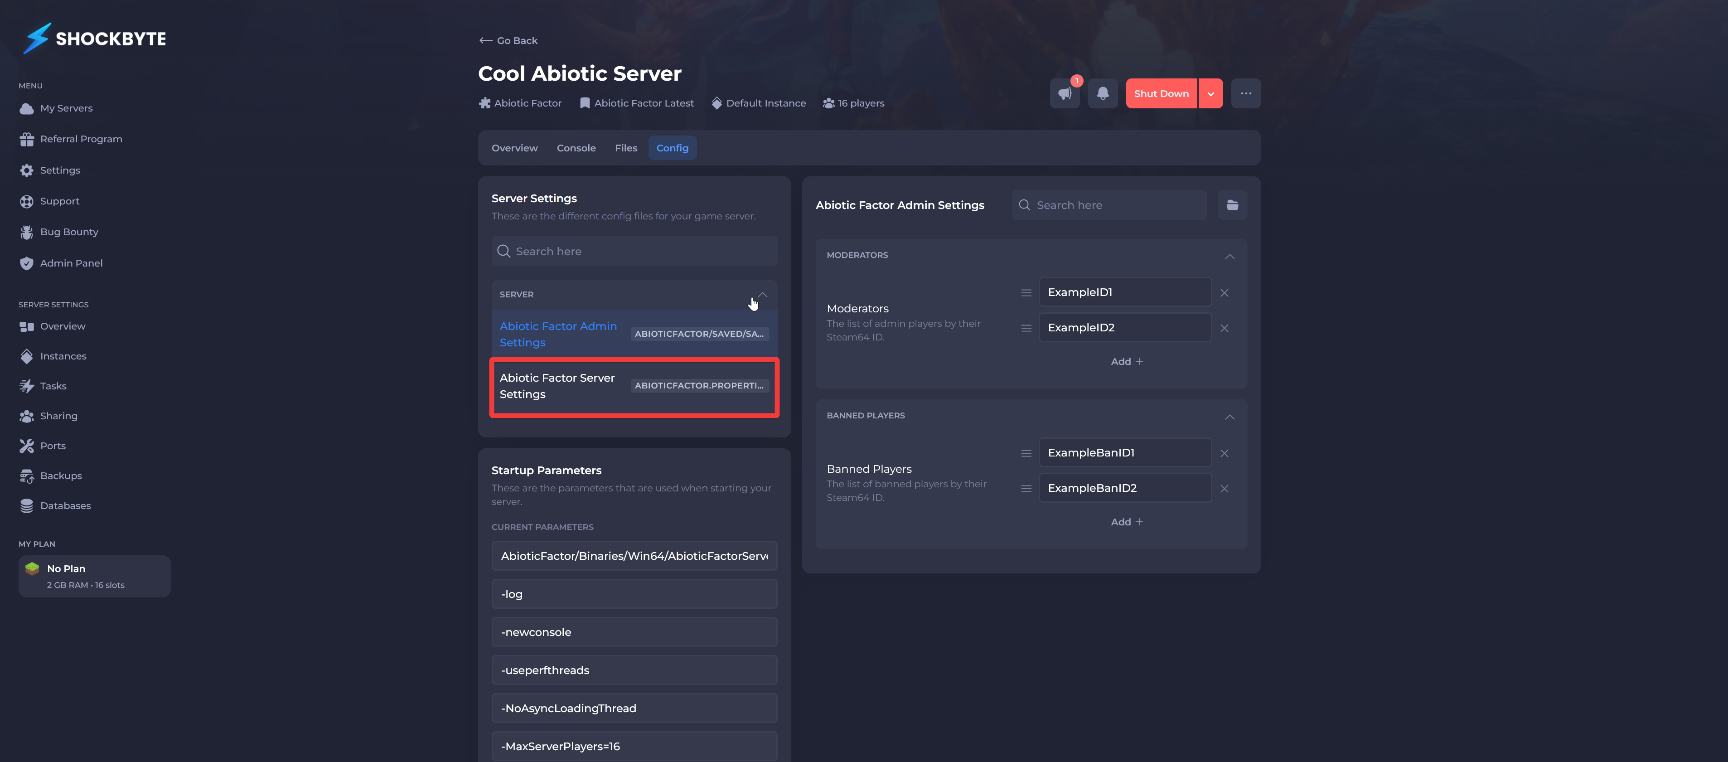
Task: Open the announcements megaphone icon
Action: (1065, 93)
